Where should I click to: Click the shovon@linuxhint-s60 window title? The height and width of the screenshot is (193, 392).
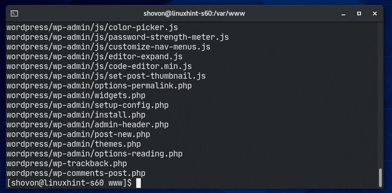pyautogui.click(x=196, y=13)
